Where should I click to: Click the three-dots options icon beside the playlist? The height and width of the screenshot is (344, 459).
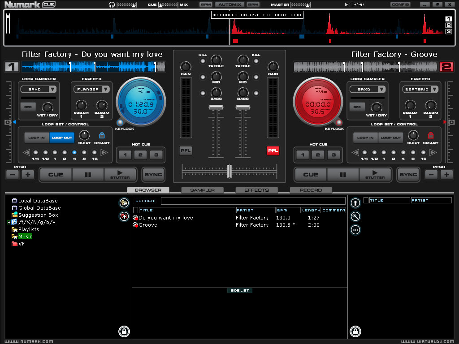[355, 230]
